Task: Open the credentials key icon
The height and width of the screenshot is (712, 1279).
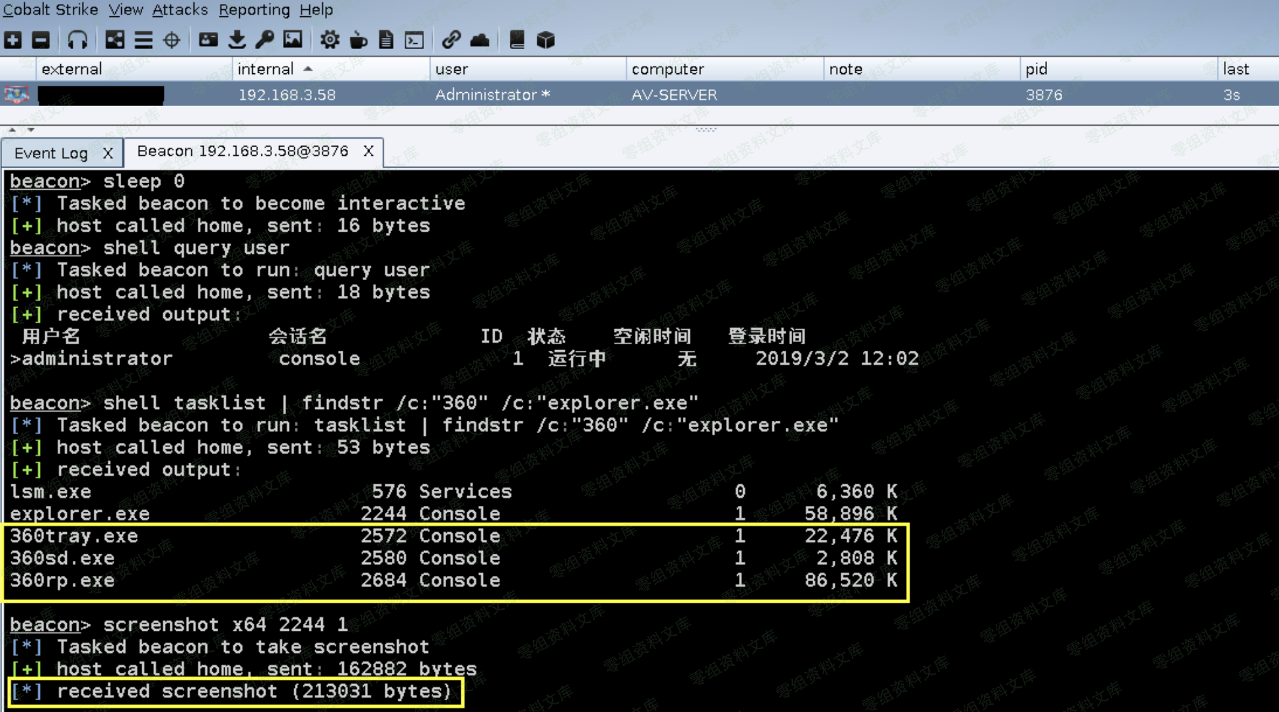Action: (265, 40)
